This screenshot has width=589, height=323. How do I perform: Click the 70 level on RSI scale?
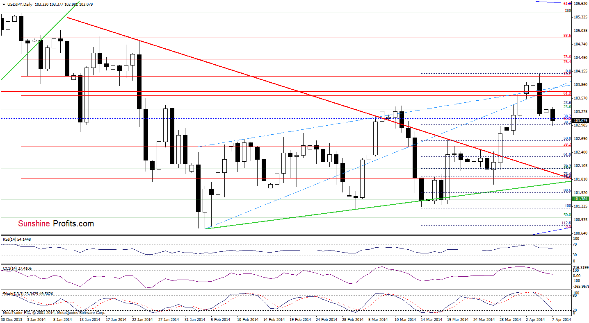click(x=576, y=244)
